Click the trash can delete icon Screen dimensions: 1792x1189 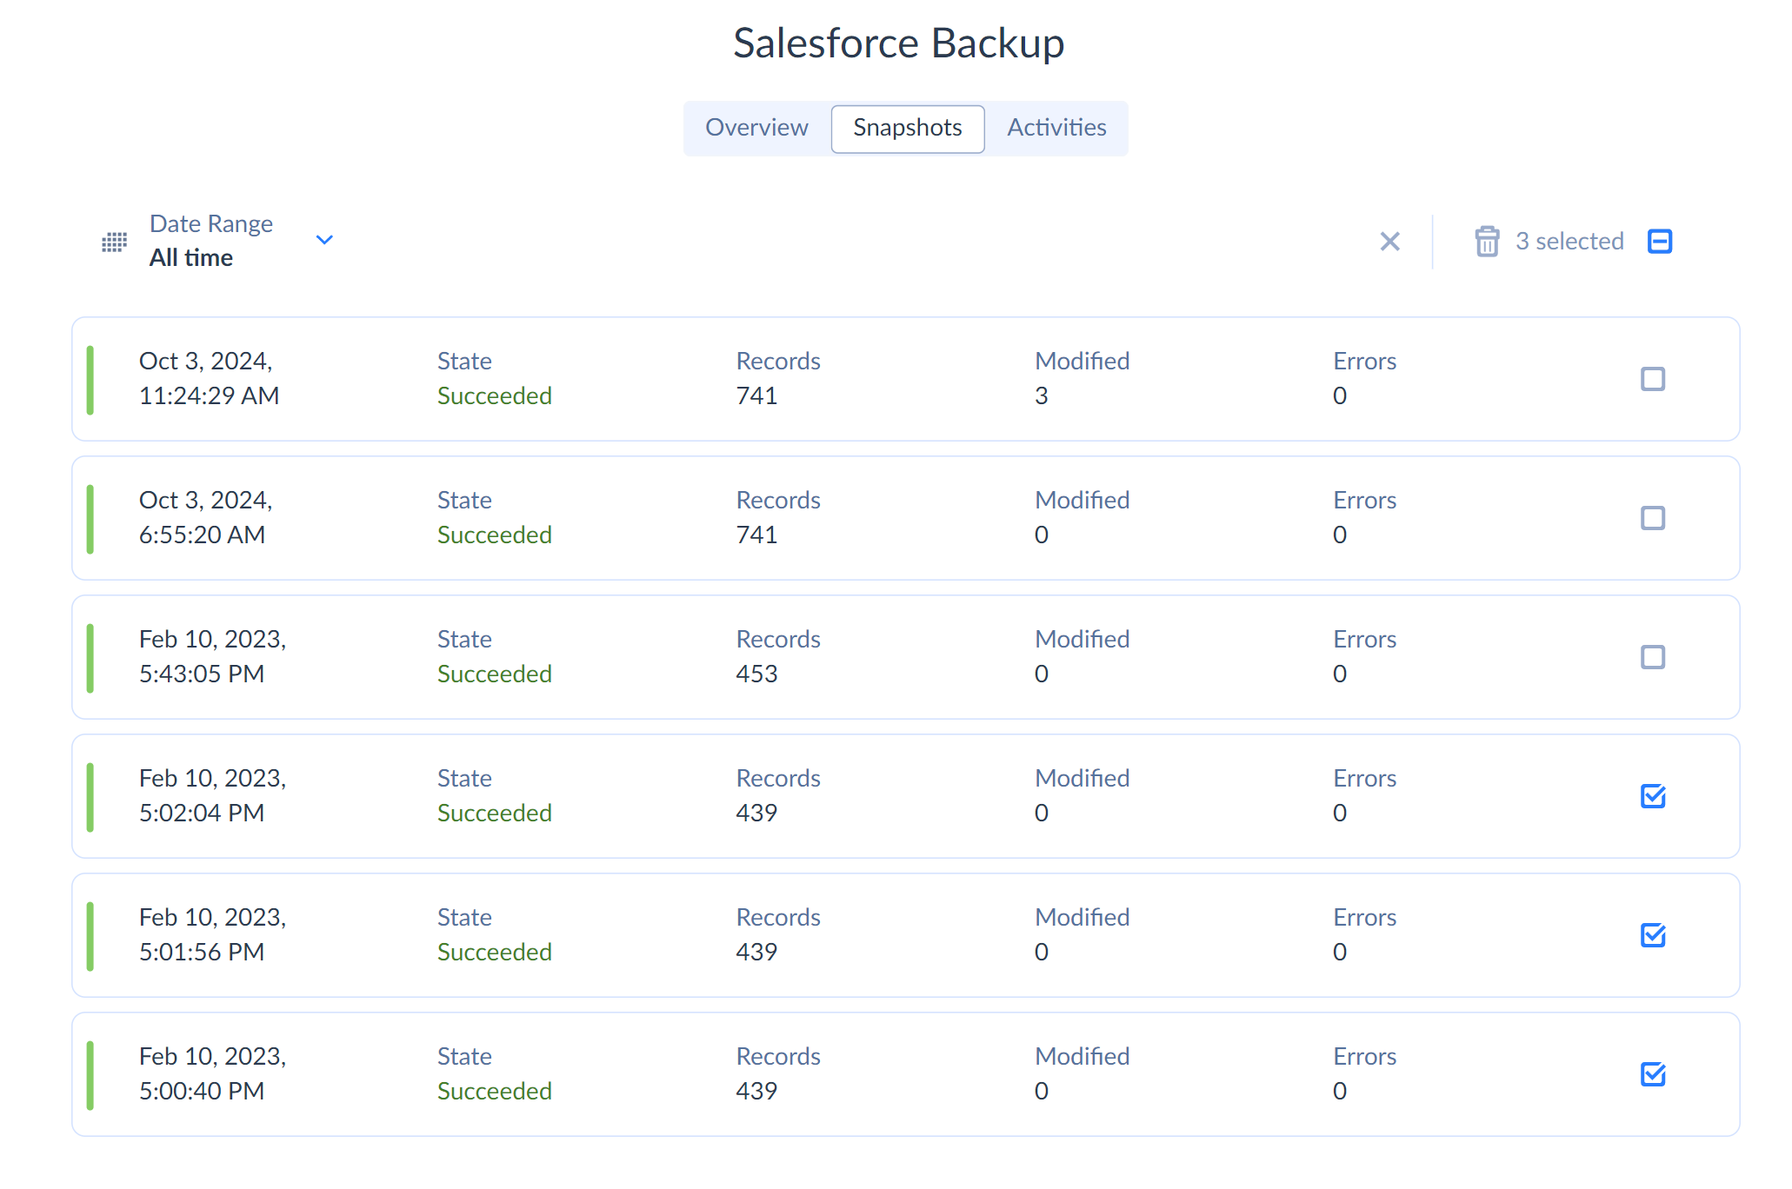[1487, 241]
